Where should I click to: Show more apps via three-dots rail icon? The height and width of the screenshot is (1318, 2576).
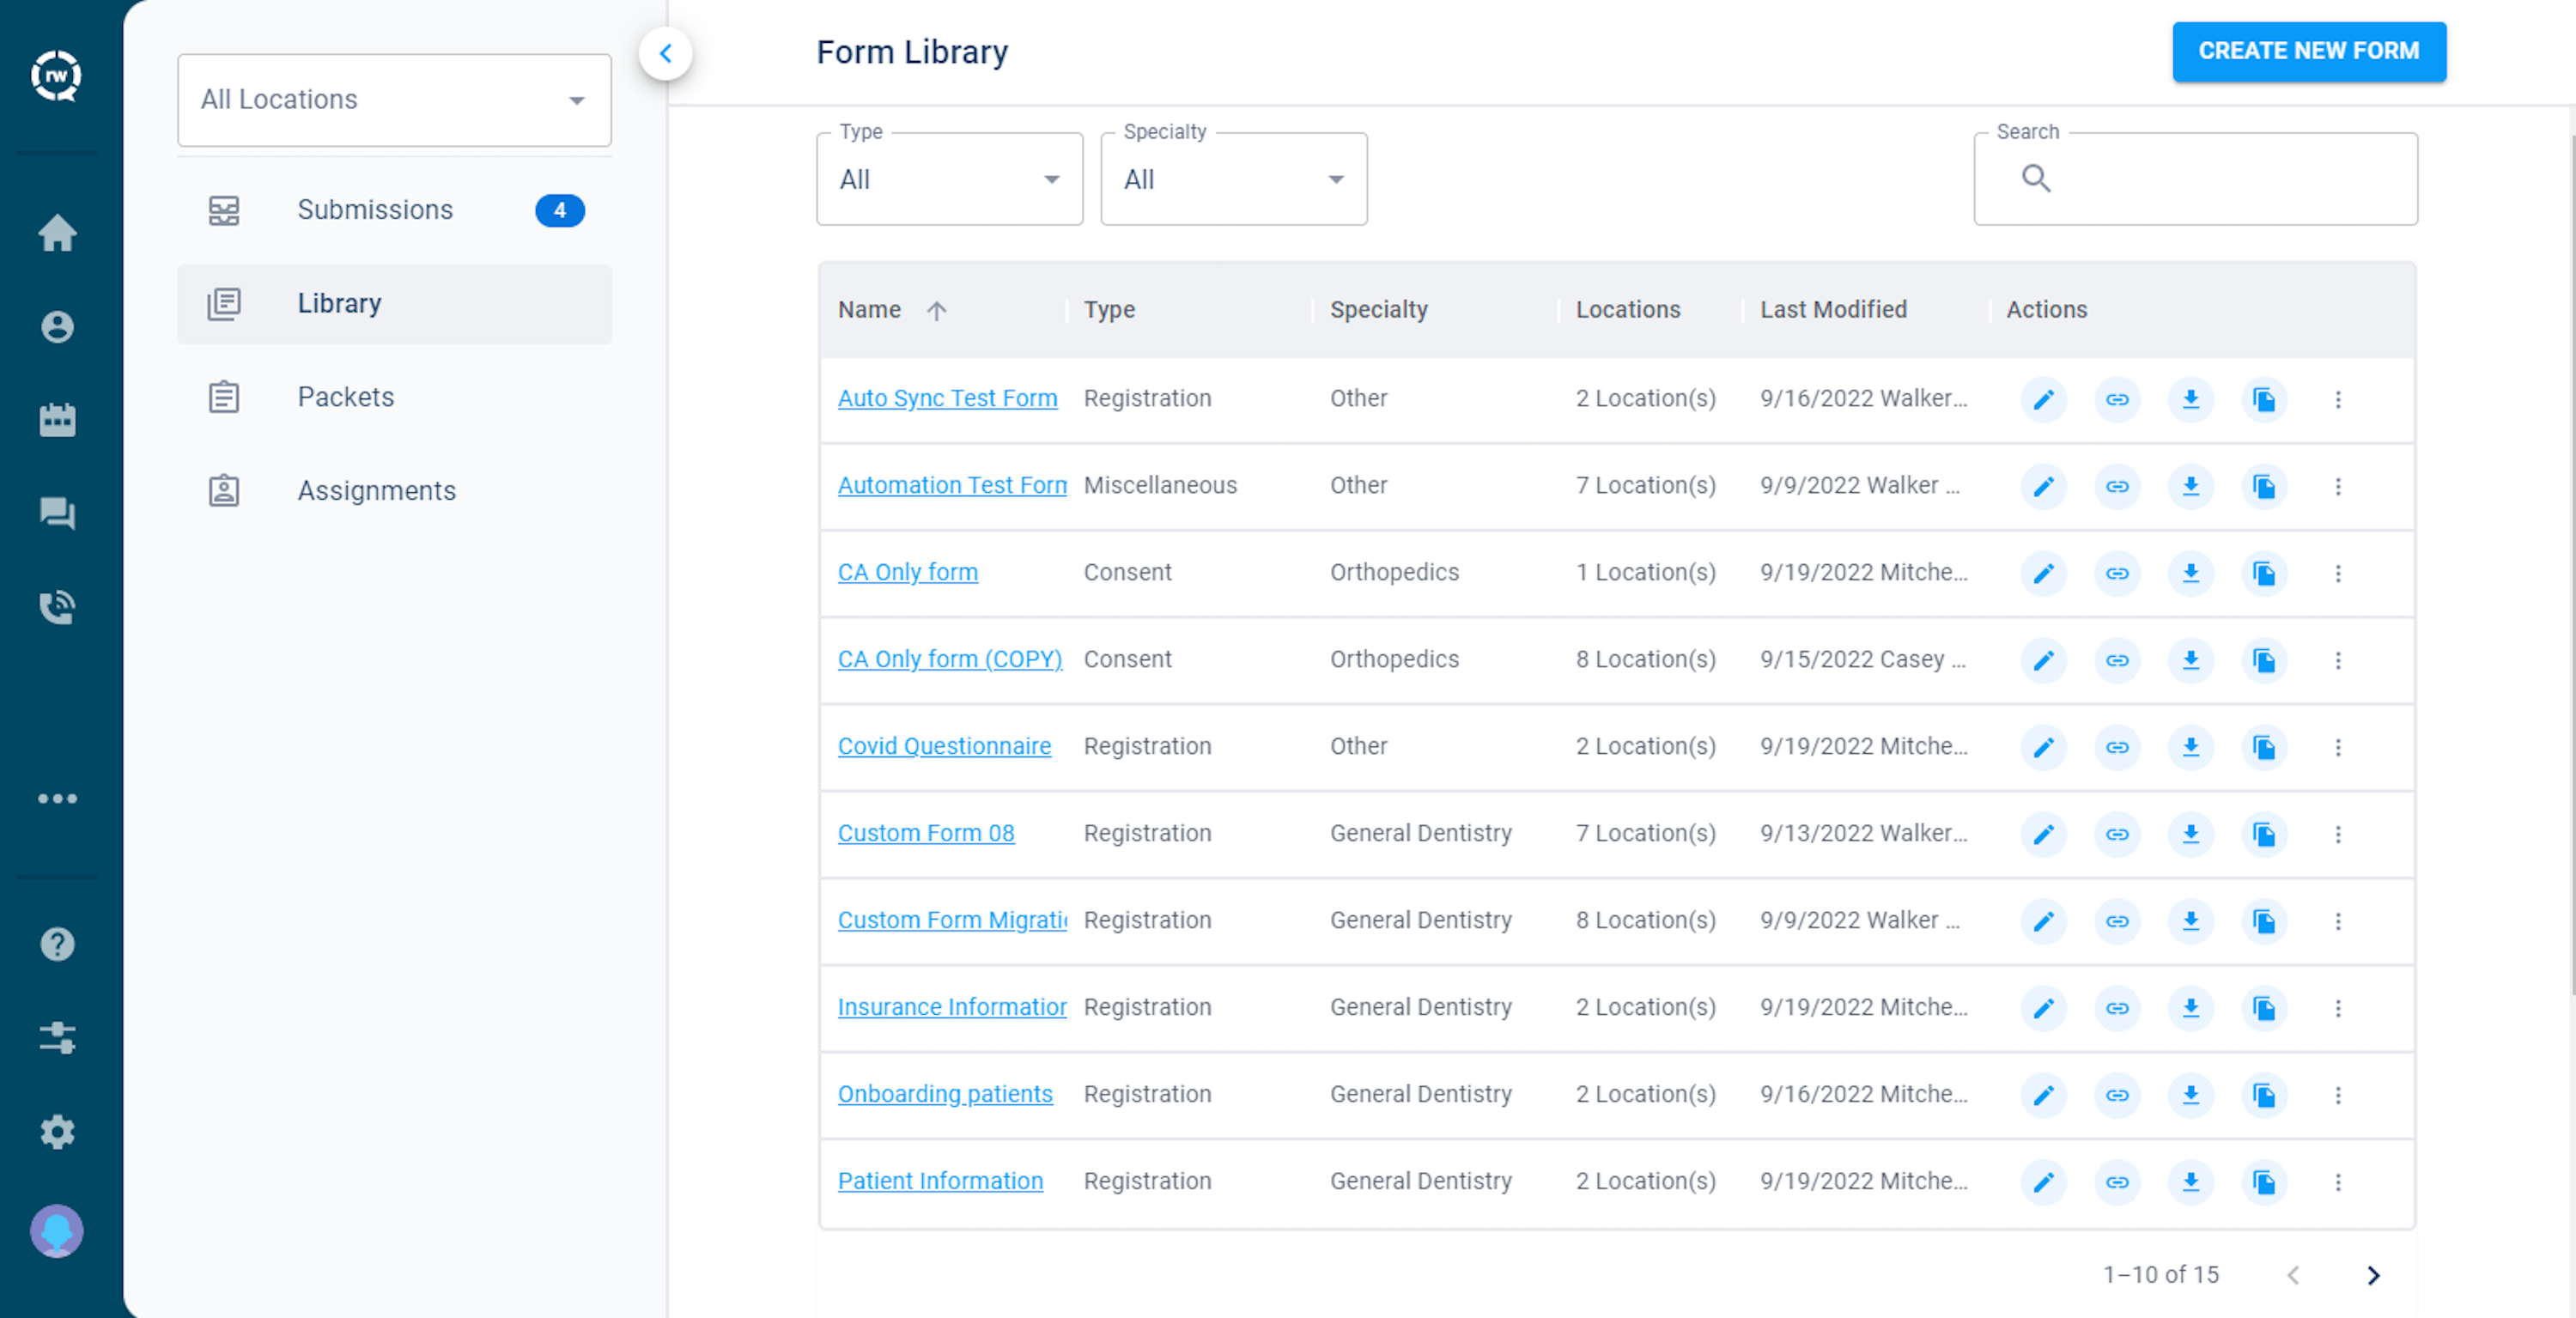pyautogui.click(x=57, y=798)
